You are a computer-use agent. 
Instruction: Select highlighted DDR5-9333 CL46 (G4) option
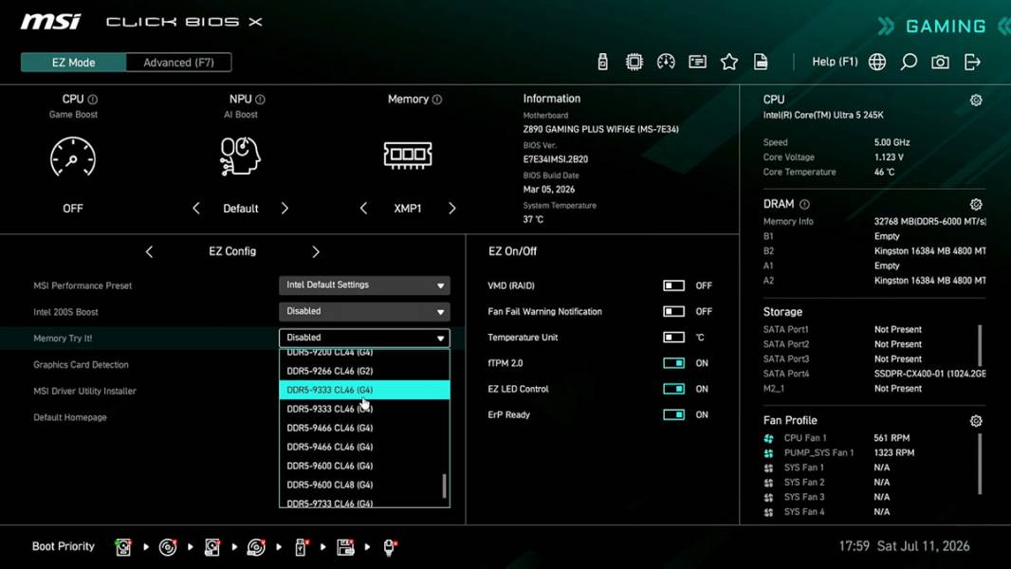pyautogui.click(x=364, y=390)
